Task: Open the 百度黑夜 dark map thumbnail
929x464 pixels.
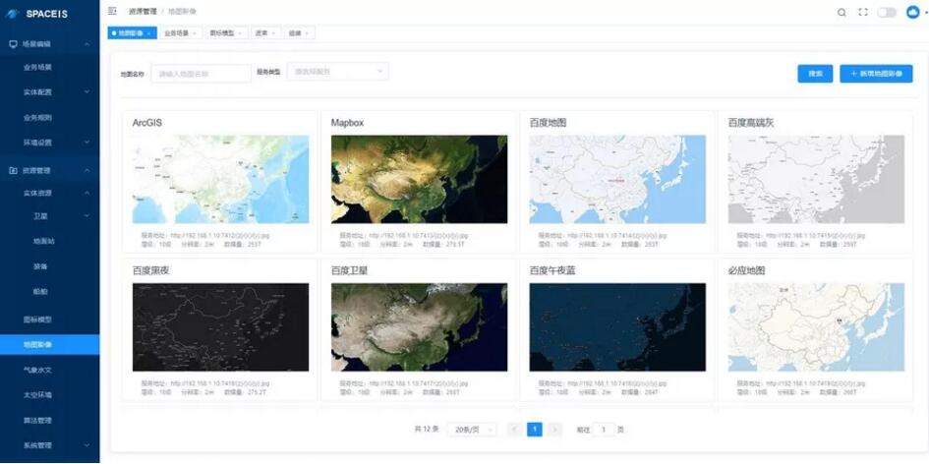Action: point(220,327)
